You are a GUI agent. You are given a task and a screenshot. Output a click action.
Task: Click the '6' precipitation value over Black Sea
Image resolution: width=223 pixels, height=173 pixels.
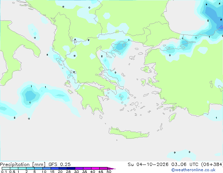[221, 20]
